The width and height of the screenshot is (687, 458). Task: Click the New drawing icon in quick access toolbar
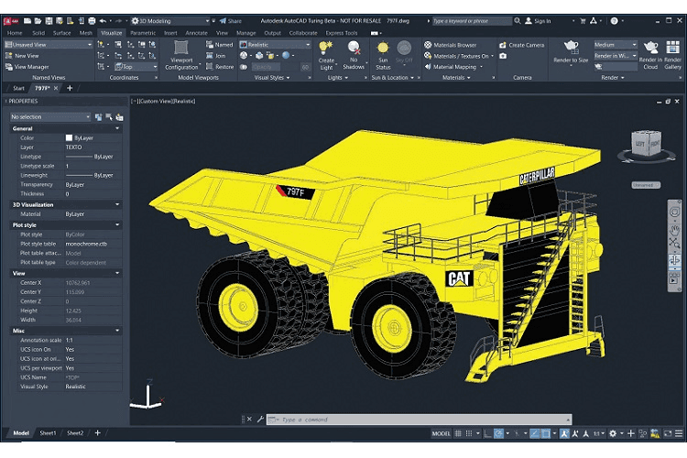pyautogui.click(x=27, y=20)
